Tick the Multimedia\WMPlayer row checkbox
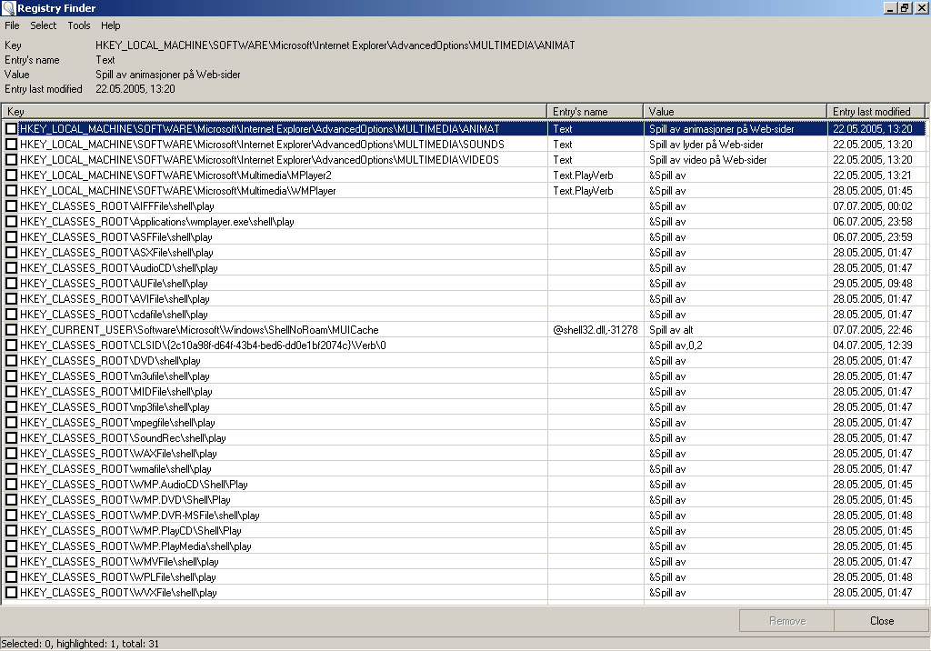This screenshot has height=651, width=931. point(11,191)
